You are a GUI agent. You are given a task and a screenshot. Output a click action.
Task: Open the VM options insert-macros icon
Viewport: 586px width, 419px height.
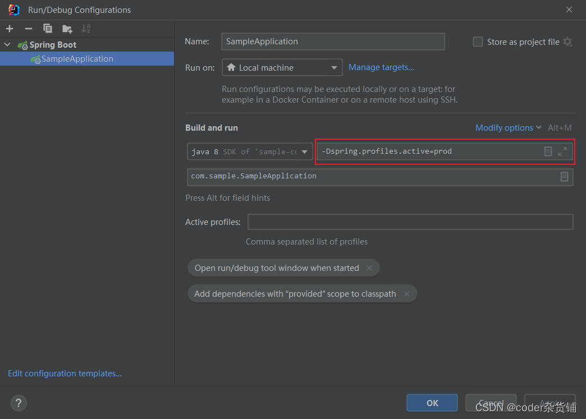[x=548, y=151]
